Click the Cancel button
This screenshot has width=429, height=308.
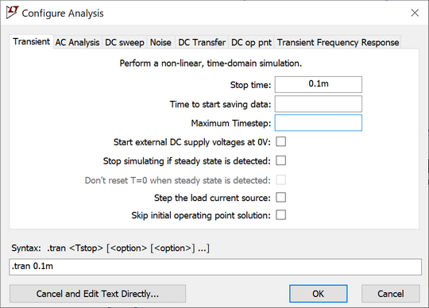click(390, 294)
